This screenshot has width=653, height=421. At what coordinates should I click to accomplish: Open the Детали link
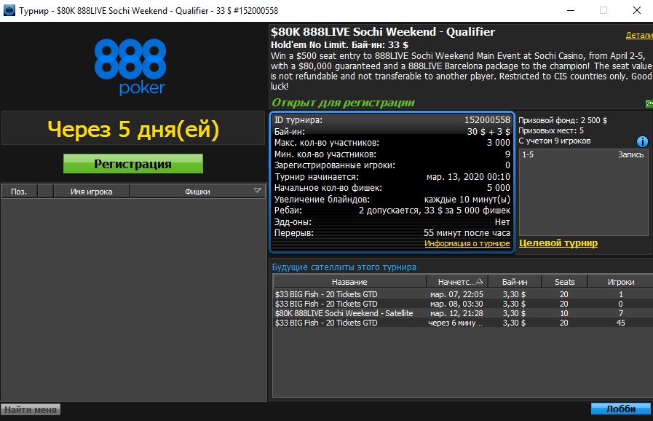pos(639,36)
